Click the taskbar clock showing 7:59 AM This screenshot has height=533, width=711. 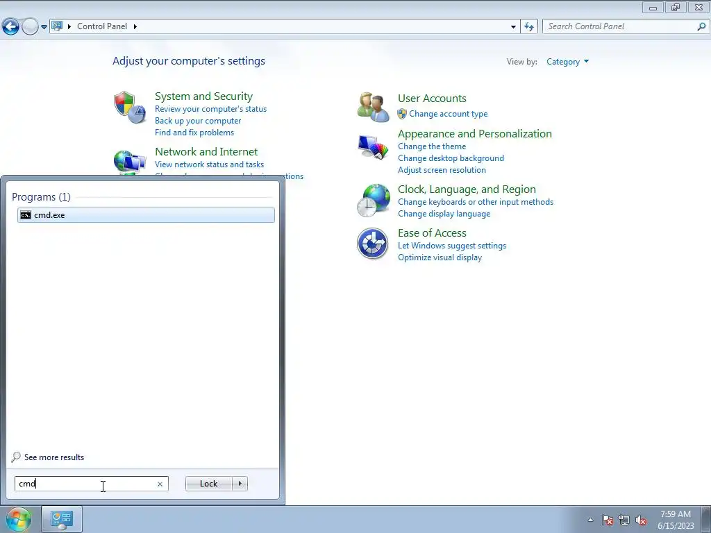676,520
